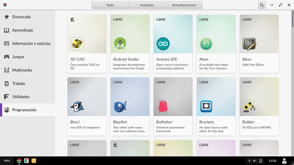The image size is (294, 165).
Task: Click the Información y noticias newspaper icon
Action: [6, 43]
